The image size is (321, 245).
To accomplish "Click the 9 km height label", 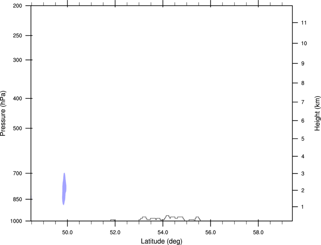I will [x=302, y=64].
